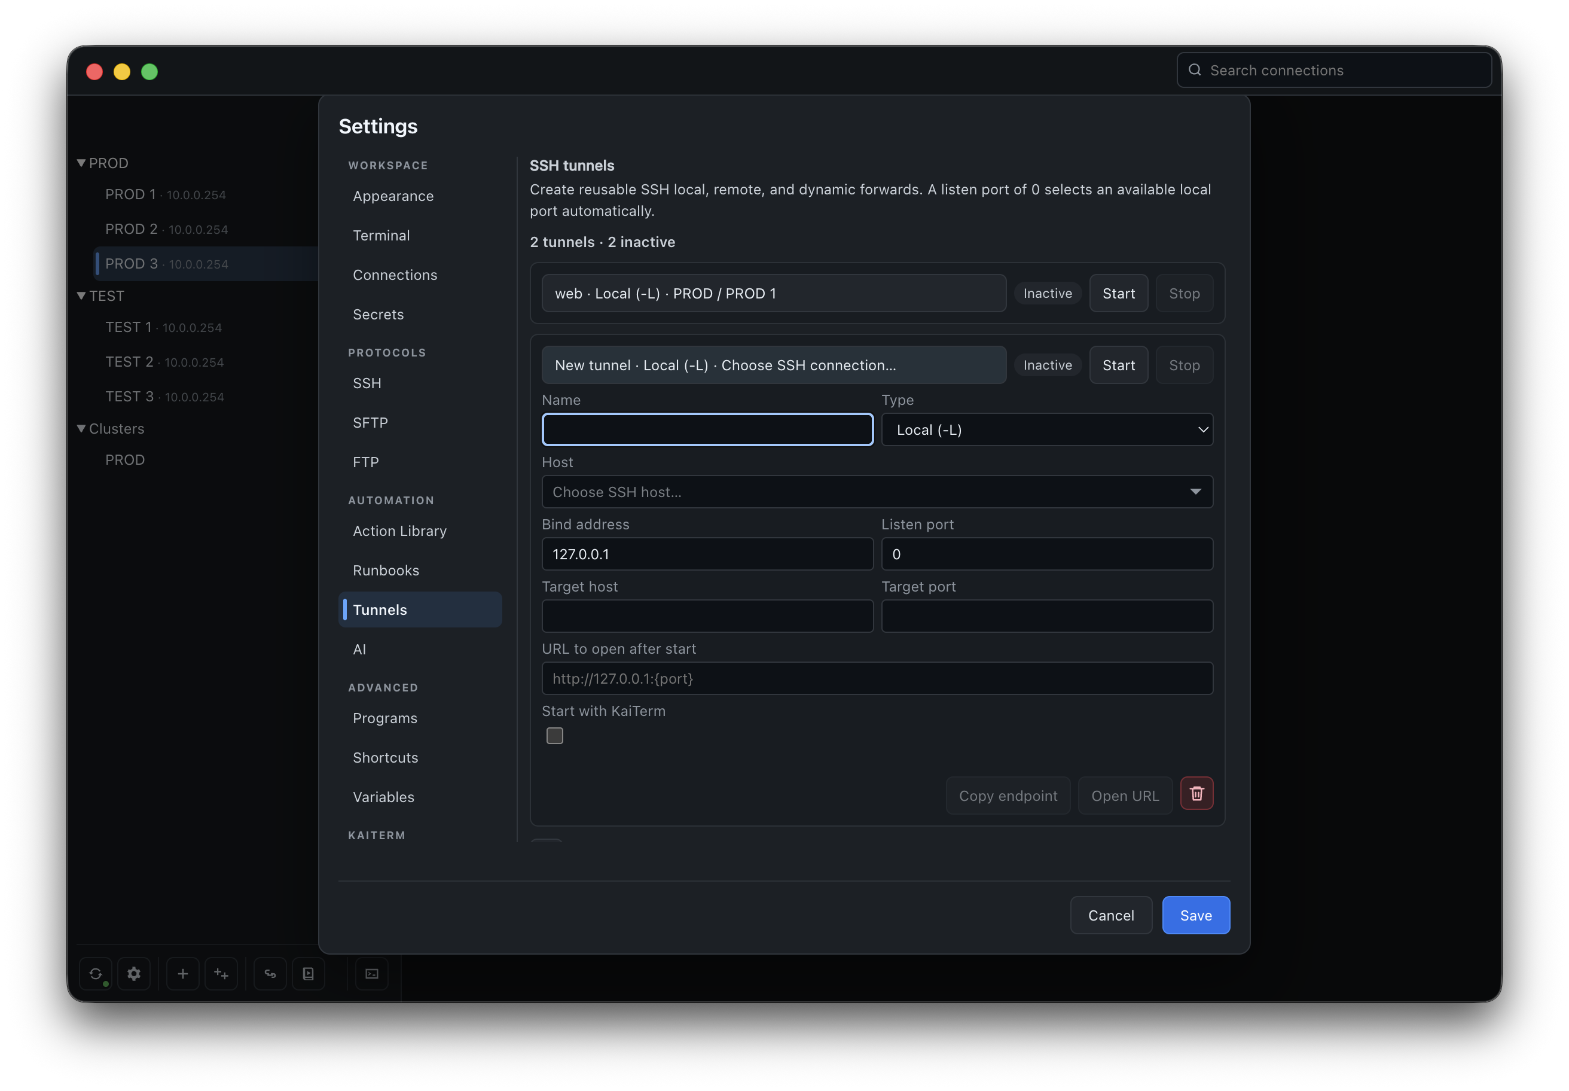Save the settings
The image size is (1569, 1091).
pyautogui.click(x=1196, y=915)
